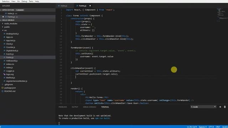This screenshot has width=228, height=128.
Task: Change encoding via UTF-8 status item
Action: (x=211, y=127)
